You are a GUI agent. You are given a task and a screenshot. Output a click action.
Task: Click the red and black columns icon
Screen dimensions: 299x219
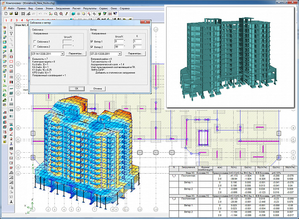point(11,82)
